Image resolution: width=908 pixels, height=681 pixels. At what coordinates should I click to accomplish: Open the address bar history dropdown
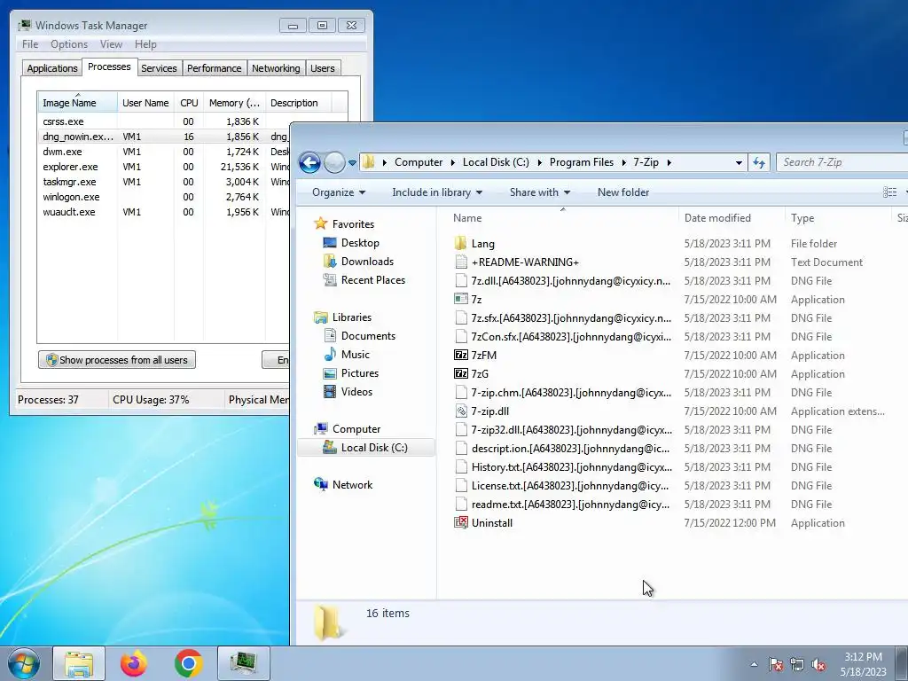coord(739,163)
